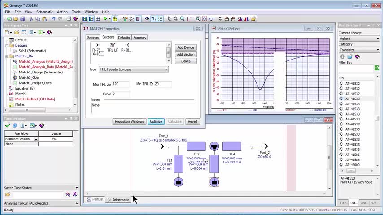The height and width of the screenshot is (215, 383).
Task: Switch to the Settings tab
Action: pos(93,38)
